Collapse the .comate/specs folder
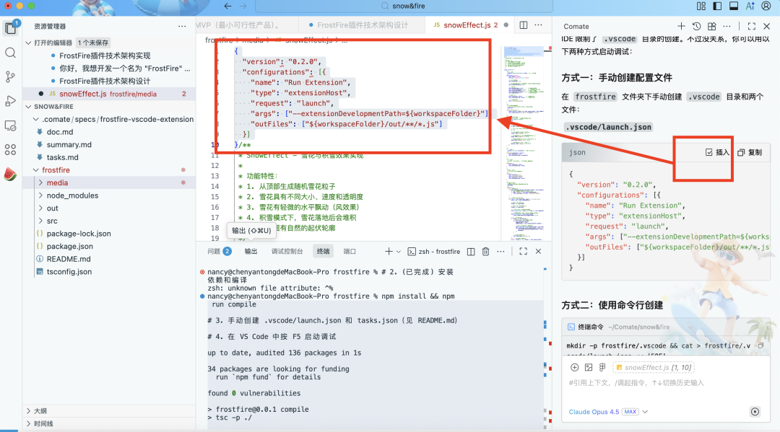780x432 pixels. pyautogui.click(x=36, y=119)
